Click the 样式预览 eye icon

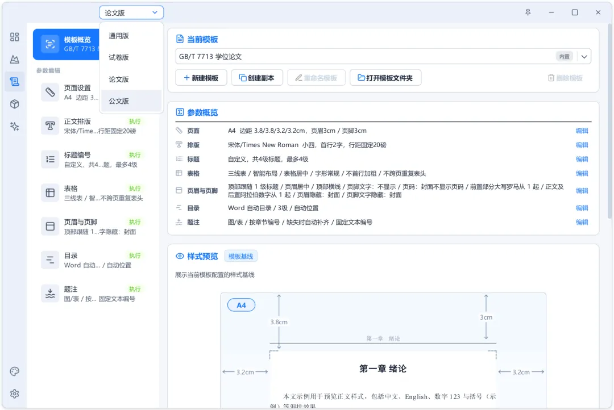180,256
